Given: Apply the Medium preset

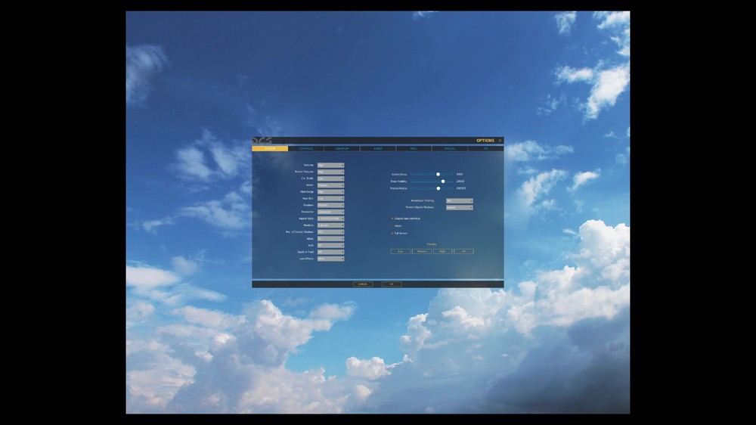Looking at the screenshot, I should tap(422, 251).
